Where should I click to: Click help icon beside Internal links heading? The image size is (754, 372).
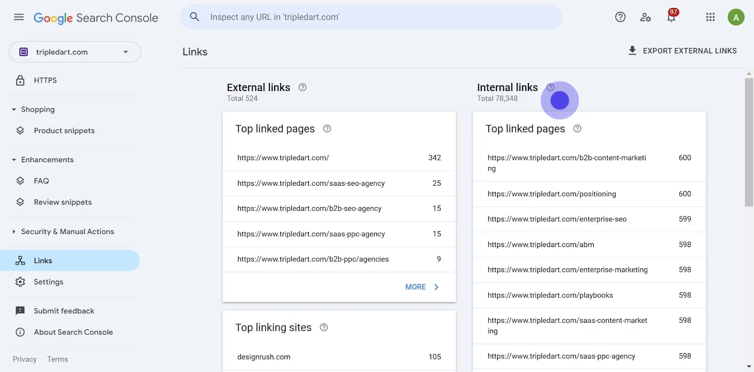coord(550,87)
